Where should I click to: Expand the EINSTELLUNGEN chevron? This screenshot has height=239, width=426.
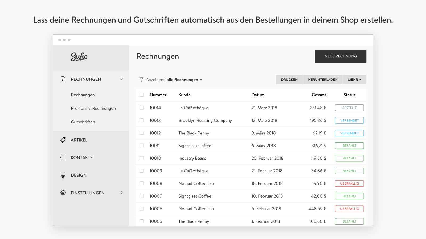pyautogui.click(x=122, y=193)
